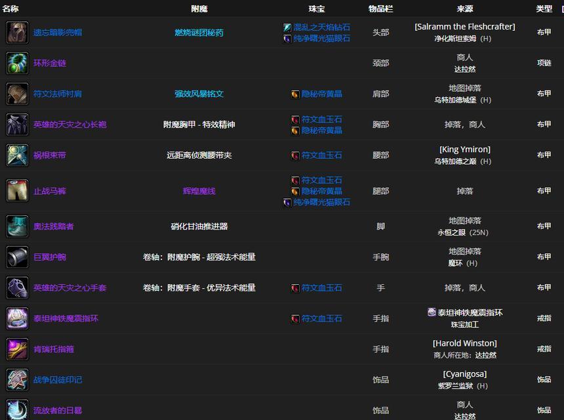Sort by the 名称 column header

tap(10, 9)
